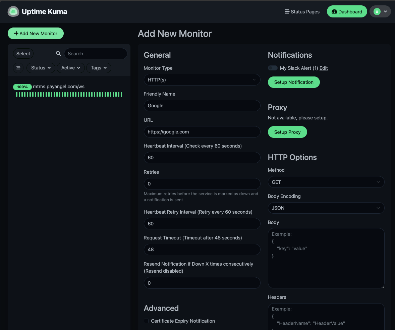The height and width of the screenshot is (330, 395).
Task: Click the filter list icon button
Action: (x=18, y=68)
